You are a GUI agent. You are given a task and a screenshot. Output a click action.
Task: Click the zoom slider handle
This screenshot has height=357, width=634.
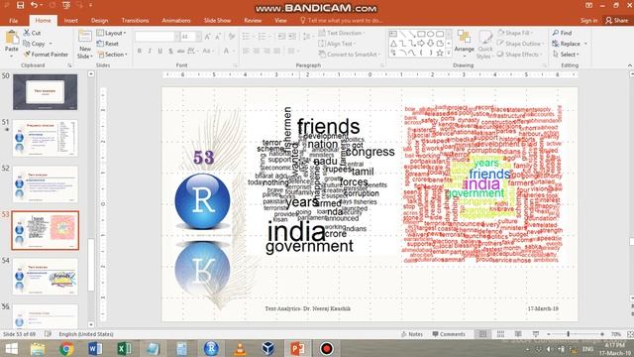(x=568, y=334)
